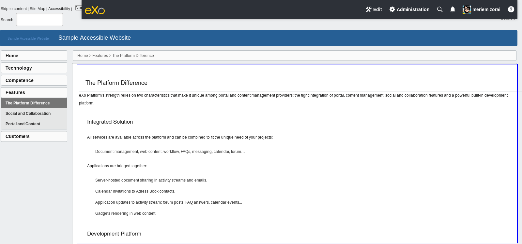Click The Platform Difference page heading
The height and width of the screenshot is (244, 522).
(116, 83)
